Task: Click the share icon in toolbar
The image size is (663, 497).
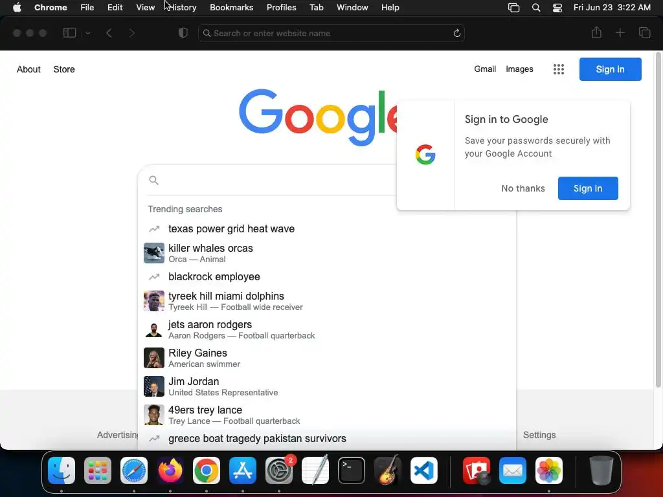Action: 596,32
